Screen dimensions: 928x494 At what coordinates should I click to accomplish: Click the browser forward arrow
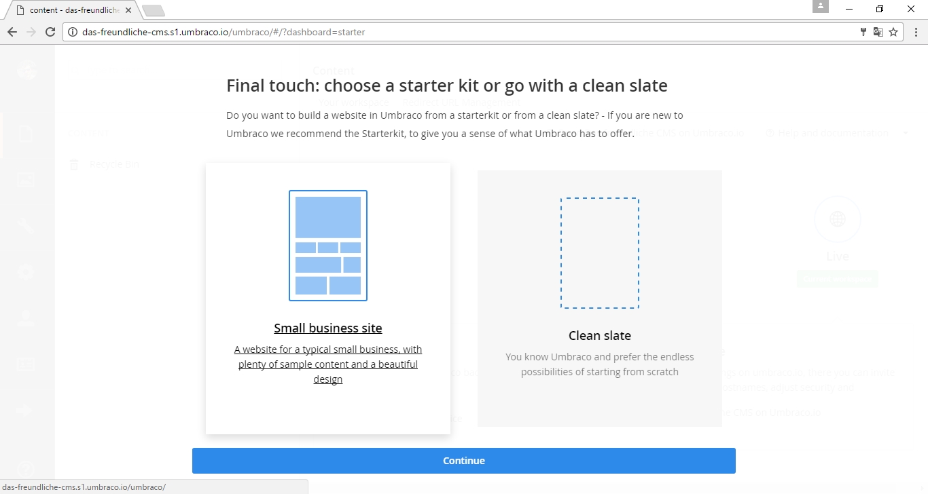[x=31, y=32]
